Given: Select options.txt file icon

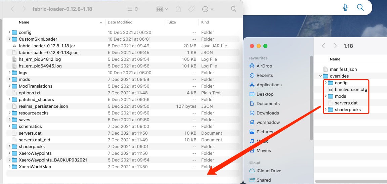Looking at the screenshot, I should 14,93.
